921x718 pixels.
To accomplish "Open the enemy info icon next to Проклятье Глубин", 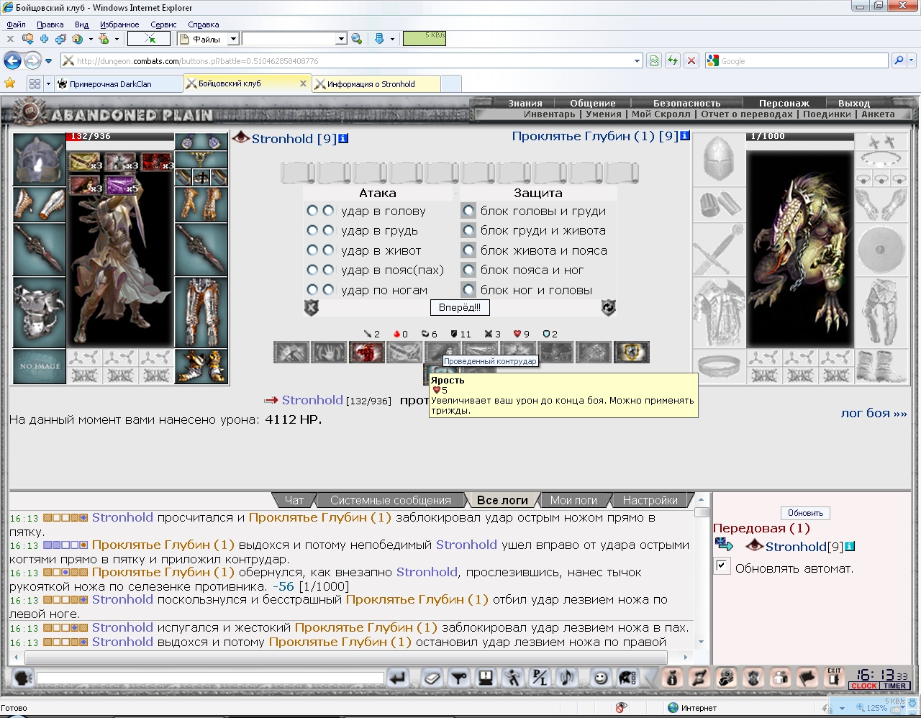I will coord(684,135).
